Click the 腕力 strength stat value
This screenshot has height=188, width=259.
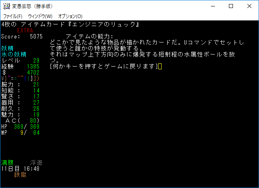point(36,85)
